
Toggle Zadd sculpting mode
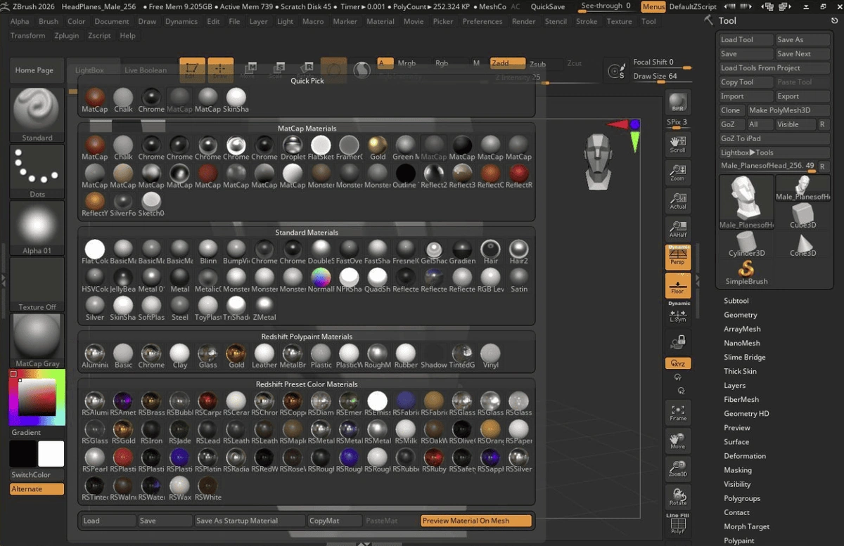coord(507,63)
